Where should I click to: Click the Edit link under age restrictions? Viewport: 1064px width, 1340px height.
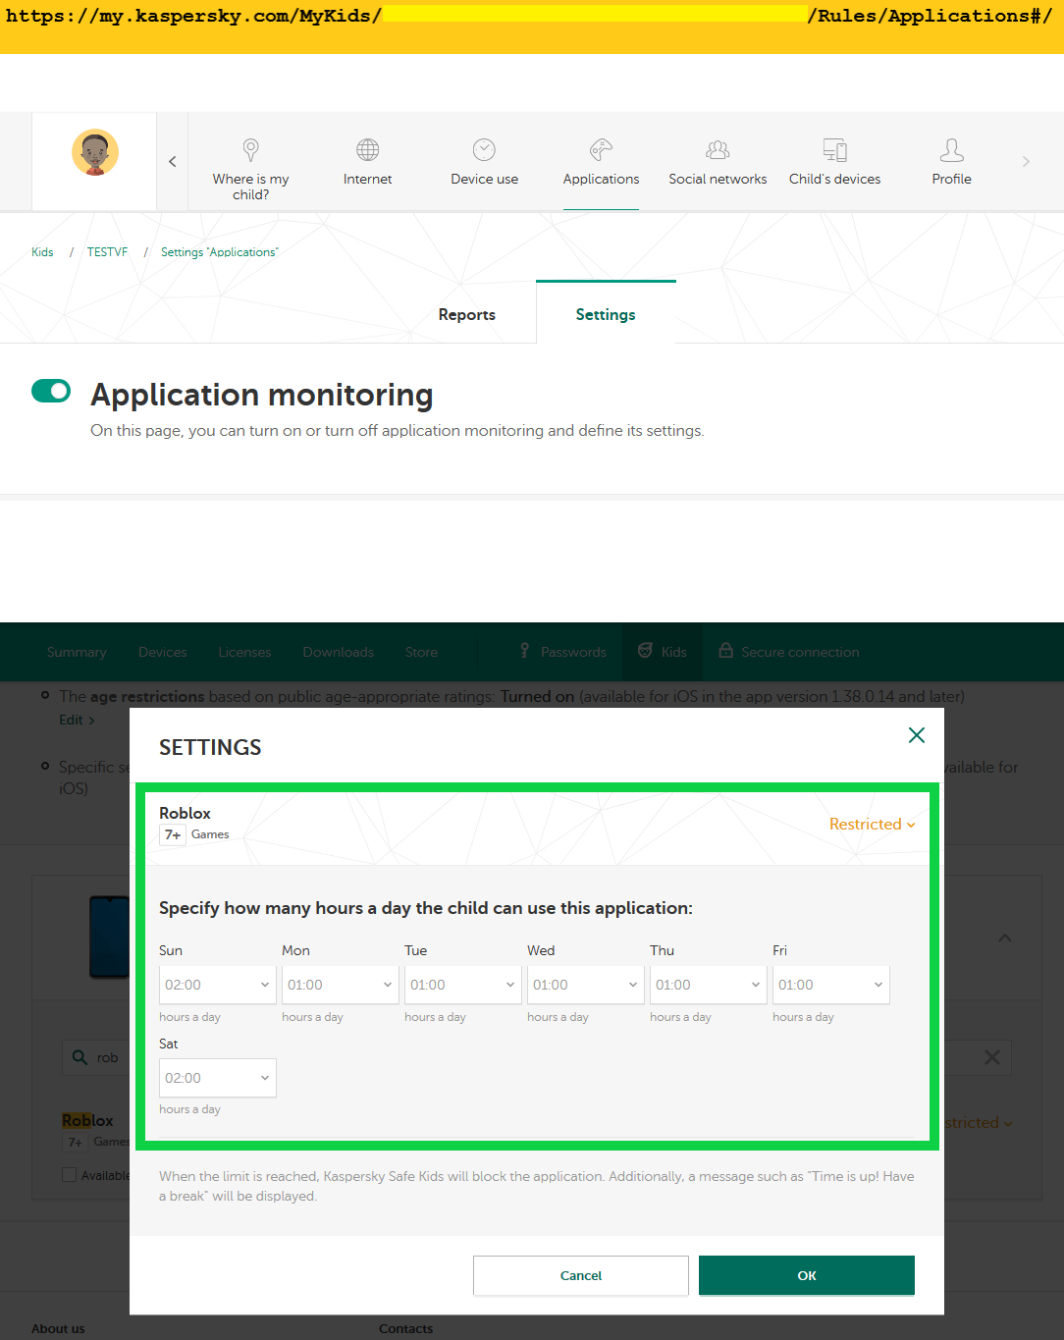point(77,720)
